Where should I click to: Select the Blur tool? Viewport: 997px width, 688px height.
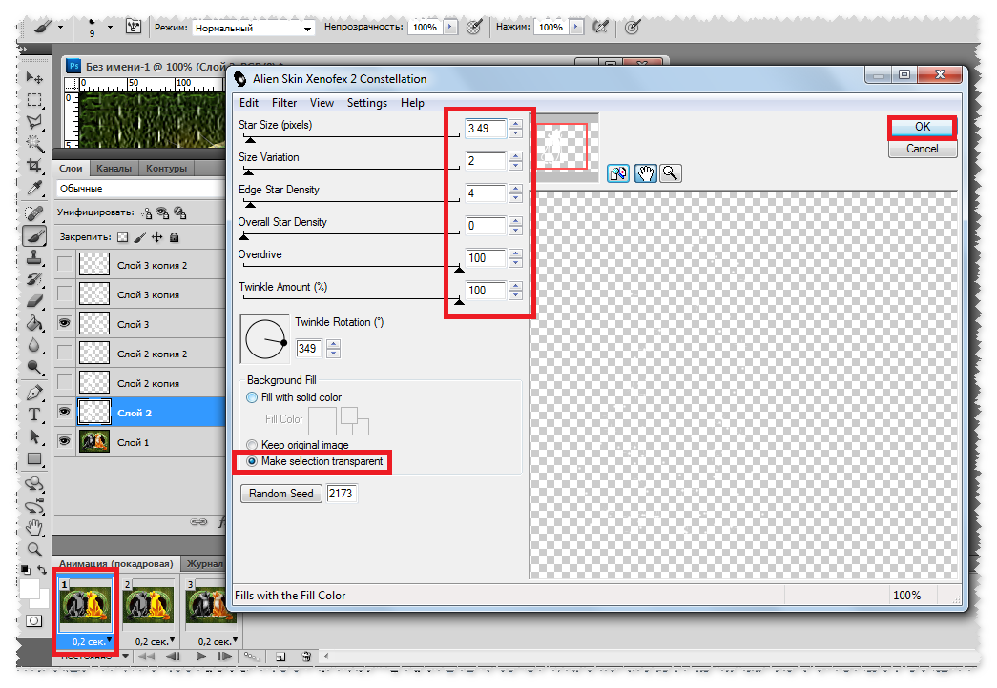34,345
